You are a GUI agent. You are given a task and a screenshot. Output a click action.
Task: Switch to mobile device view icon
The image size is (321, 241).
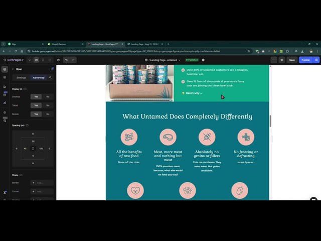[43, 60]
